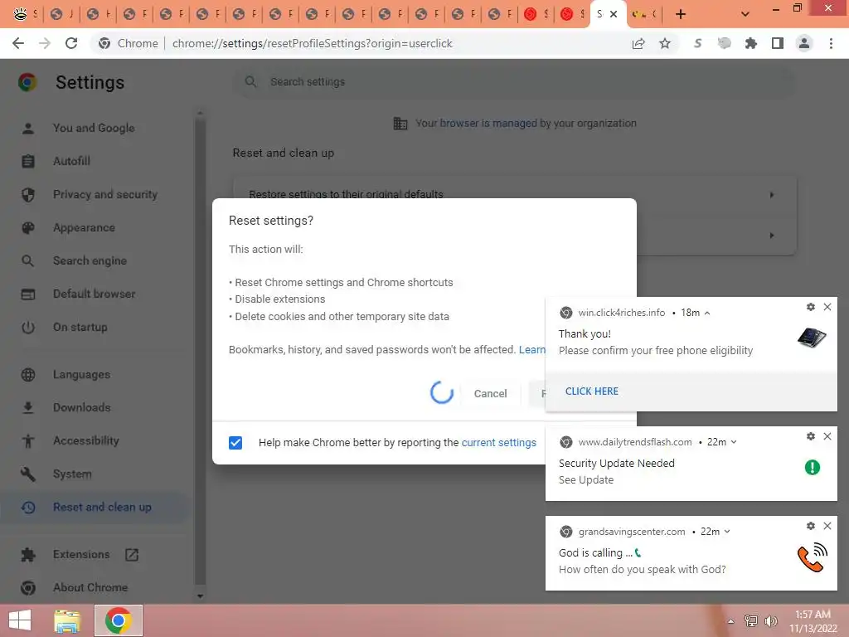This screenshot has height=637, width=849.
Task: Open a new tab with the plus icon
Action: (x=681, y=15)
